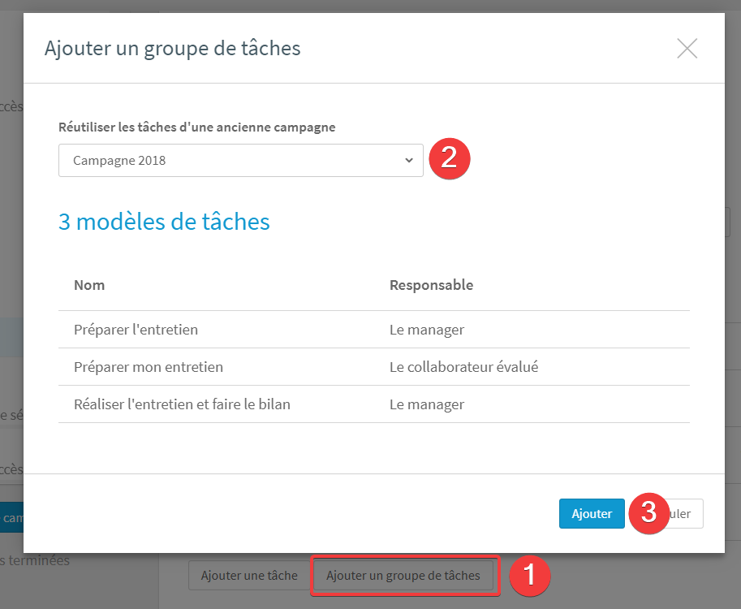Click Le collaborateur évalué cell
Image resolution: width=741 pixels, height=609 pixels.
point(463,367)
